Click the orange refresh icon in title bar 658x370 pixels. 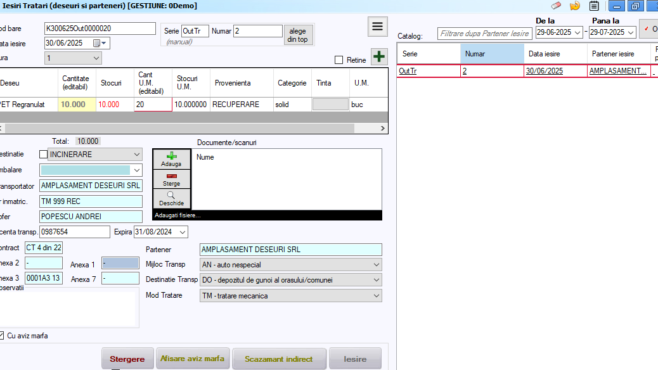[575, 6]
